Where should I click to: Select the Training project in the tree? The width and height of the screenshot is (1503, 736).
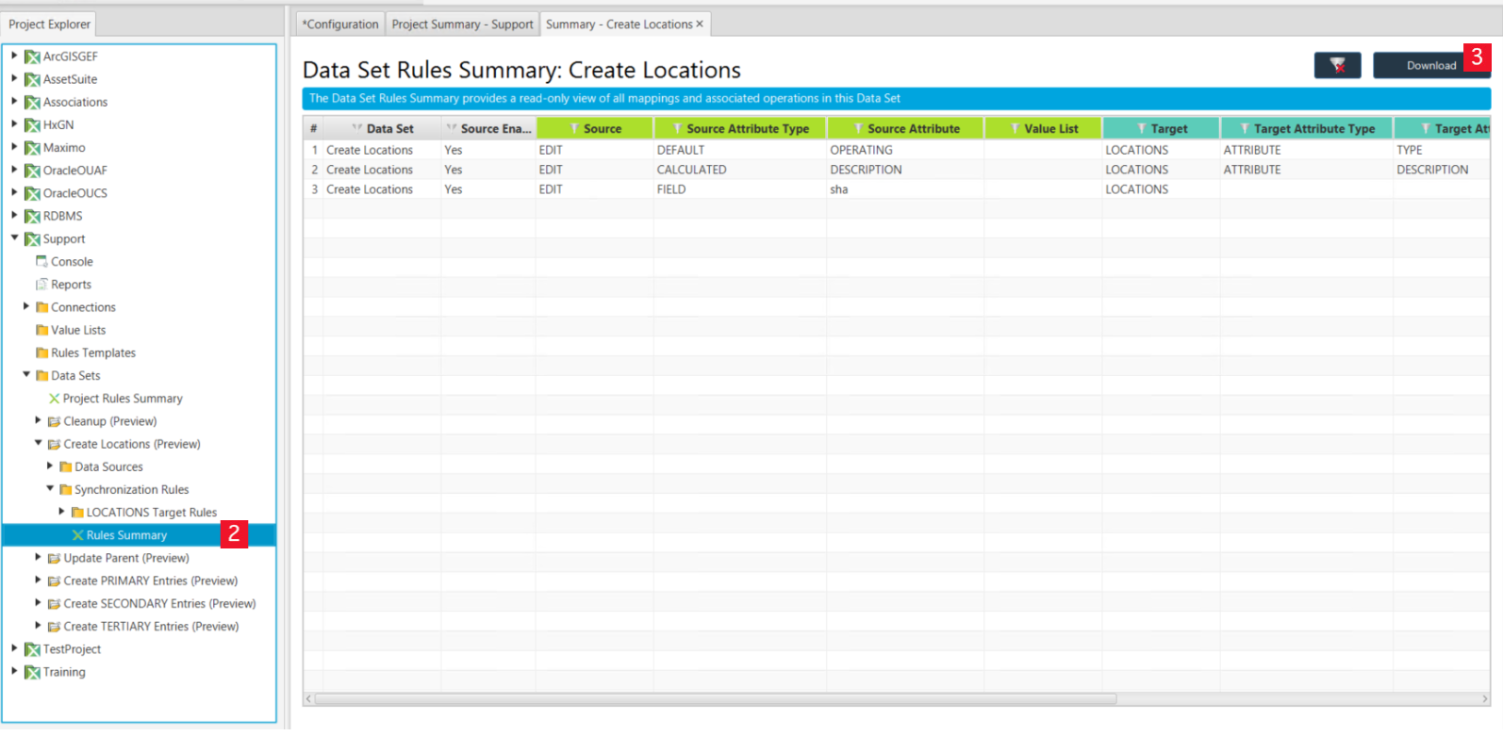[x=64, y=672]
